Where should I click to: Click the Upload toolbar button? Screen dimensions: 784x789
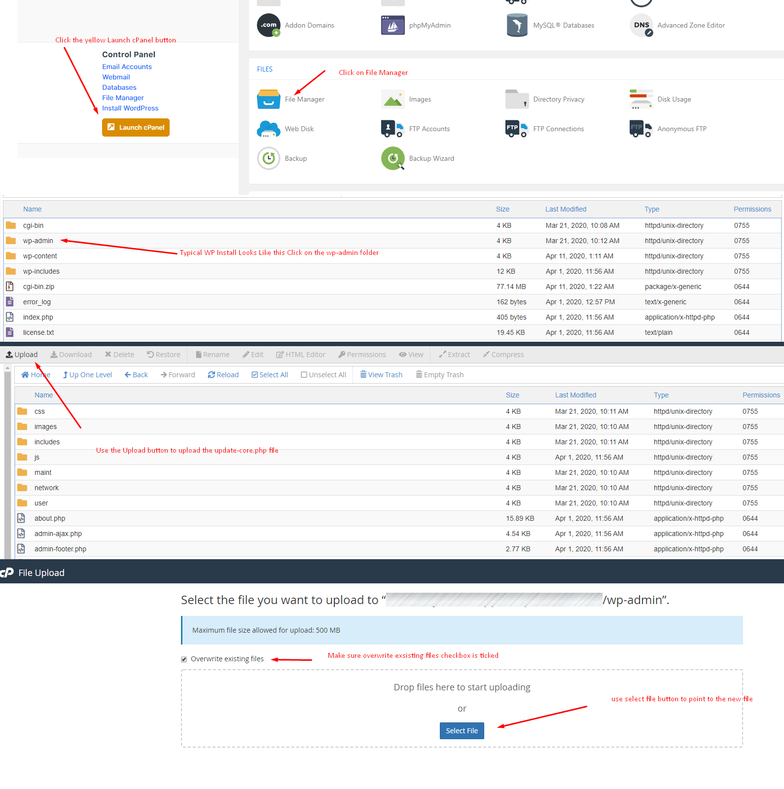(22, 355)
